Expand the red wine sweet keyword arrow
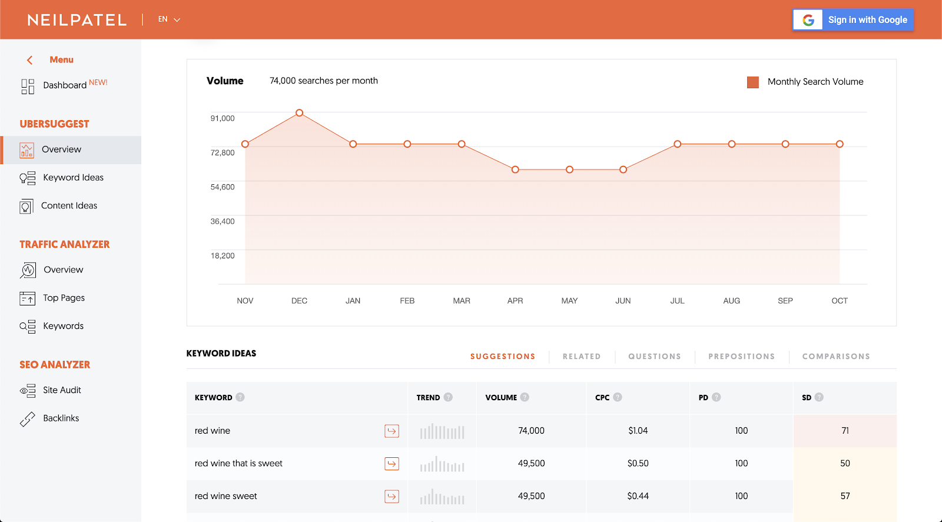Image resolution: width=942 pixels, height=522 pixels. coord(392,496)
